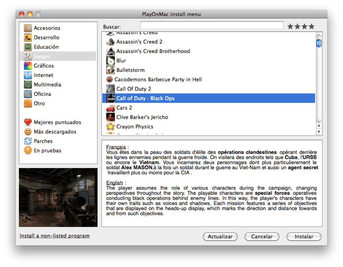Click the Accesorios calculator icon
Screen dimensions: 343x267
point(28,28)
